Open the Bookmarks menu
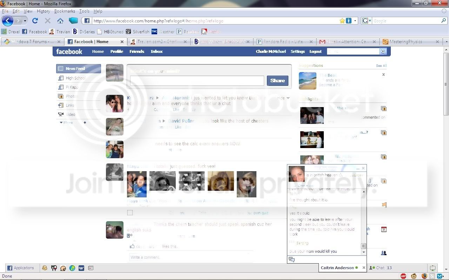 click(65, 11)
